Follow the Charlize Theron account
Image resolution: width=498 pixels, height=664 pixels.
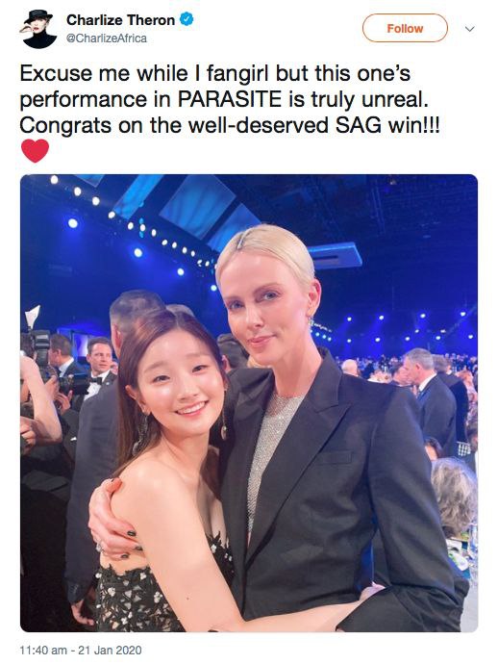pos(405,28)
